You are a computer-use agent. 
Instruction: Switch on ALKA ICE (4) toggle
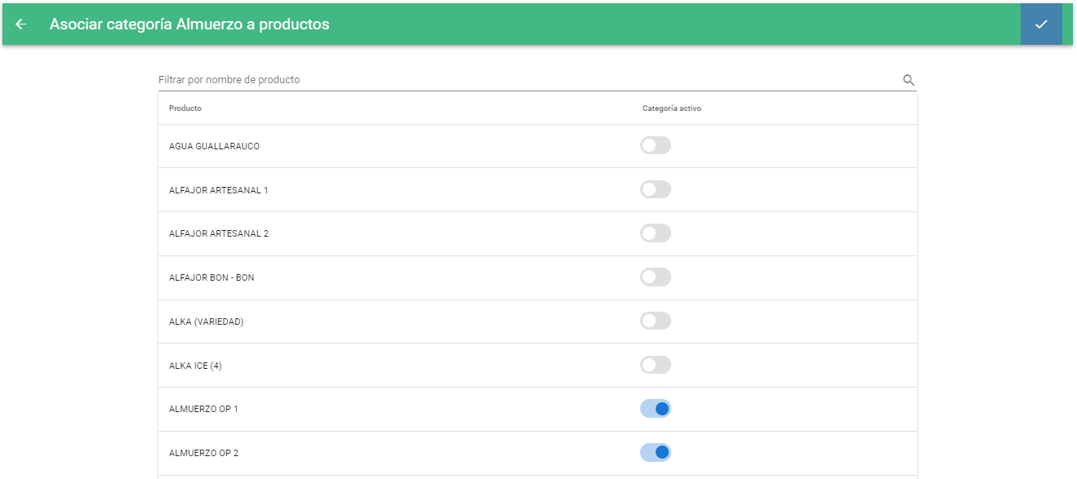click(656, 365)
